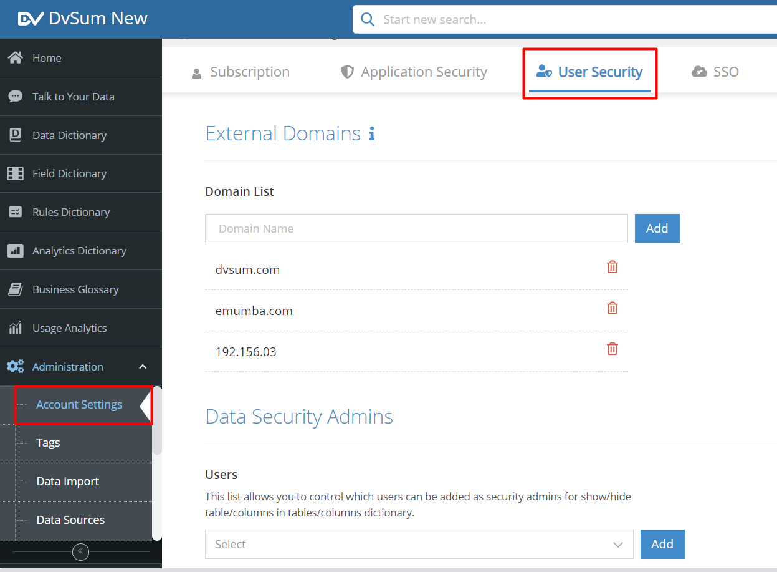Screen dimensions: 777x572
Task: Click the SSO cloud icon
Action: [x=699, y=72]
